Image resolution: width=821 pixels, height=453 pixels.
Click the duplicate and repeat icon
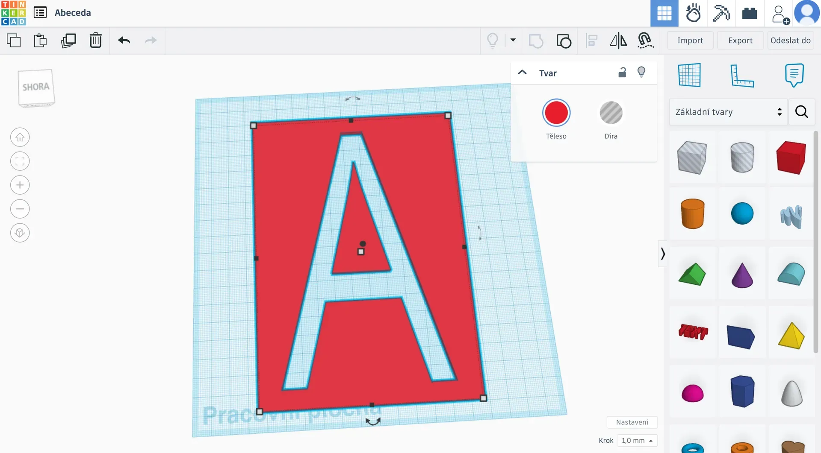[68, 41]
